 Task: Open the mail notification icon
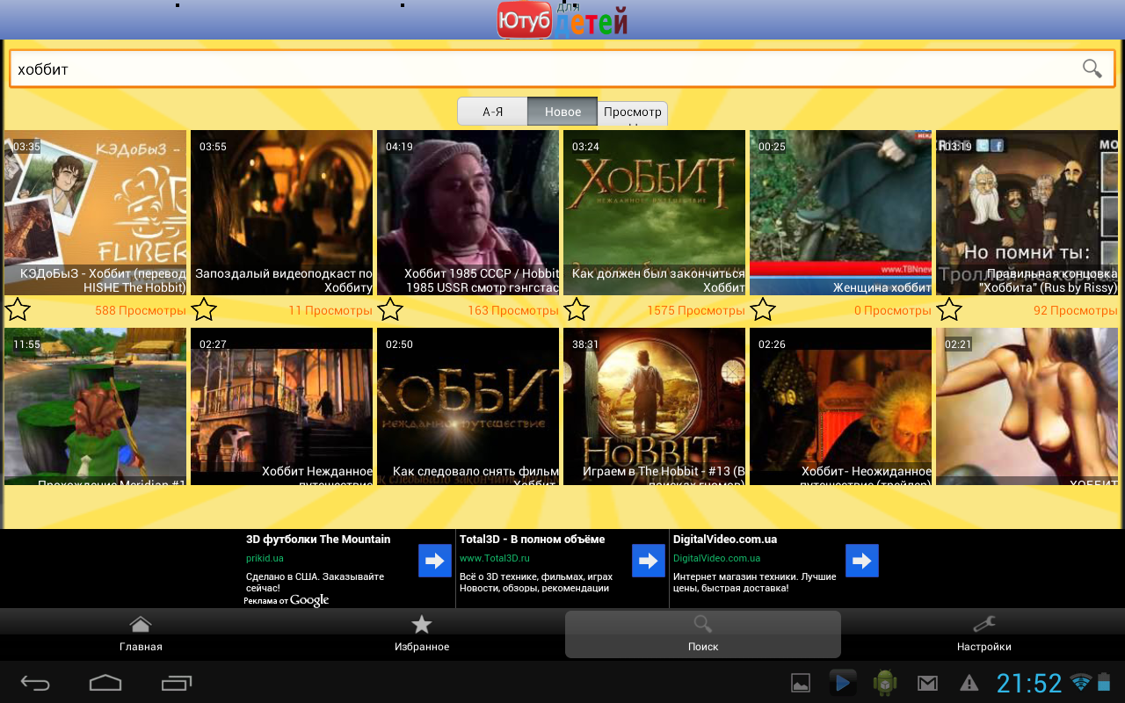click(927, 683)
